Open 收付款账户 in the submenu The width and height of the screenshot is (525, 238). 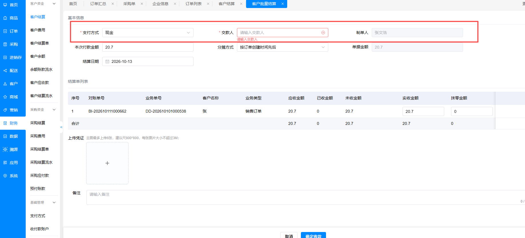[x=39, y=229]
